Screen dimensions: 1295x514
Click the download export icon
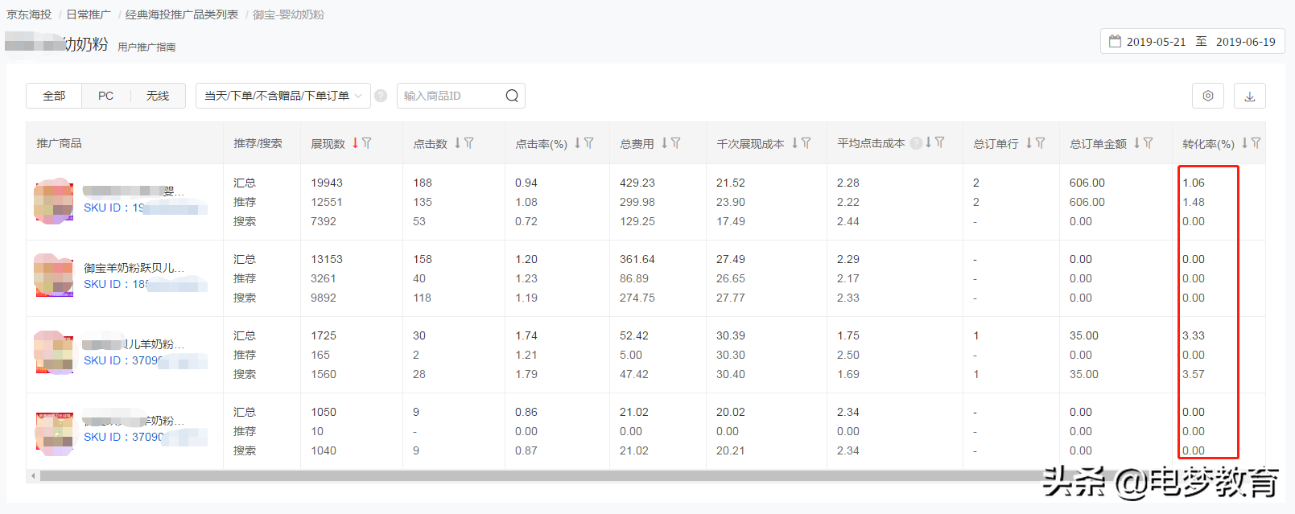point(1249,96)
